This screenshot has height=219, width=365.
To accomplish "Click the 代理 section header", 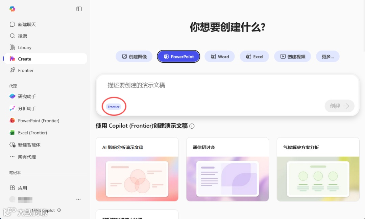I will point(13,86).
